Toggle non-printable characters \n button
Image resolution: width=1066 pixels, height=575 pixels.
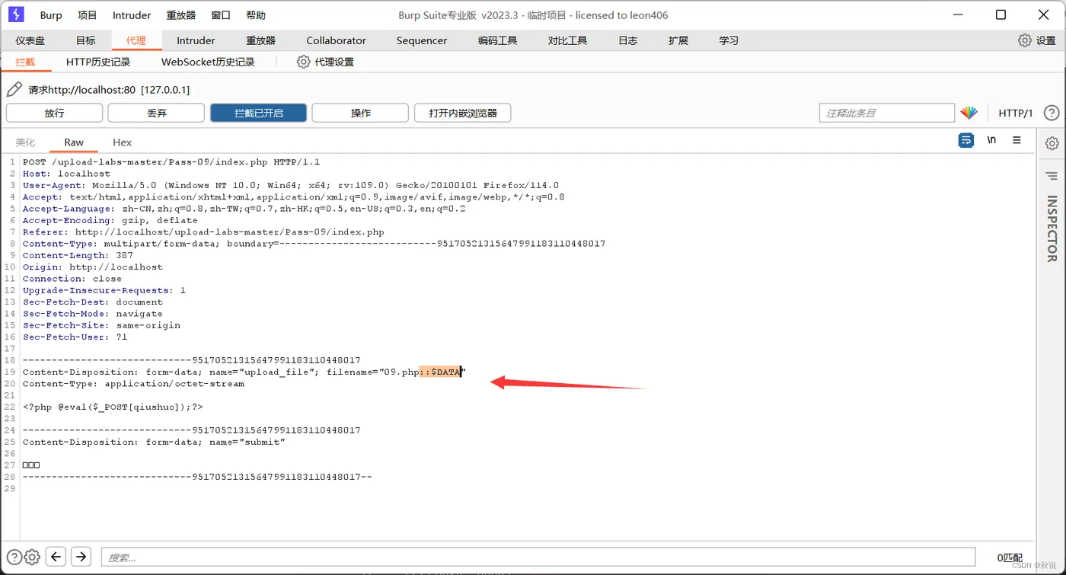(x=991, y=140)
